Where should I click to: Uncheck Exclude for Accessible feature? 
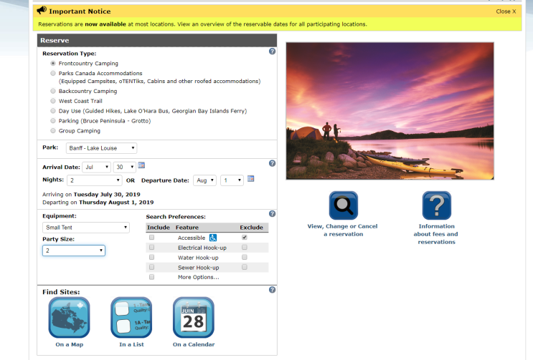click(x=245, y=238)
